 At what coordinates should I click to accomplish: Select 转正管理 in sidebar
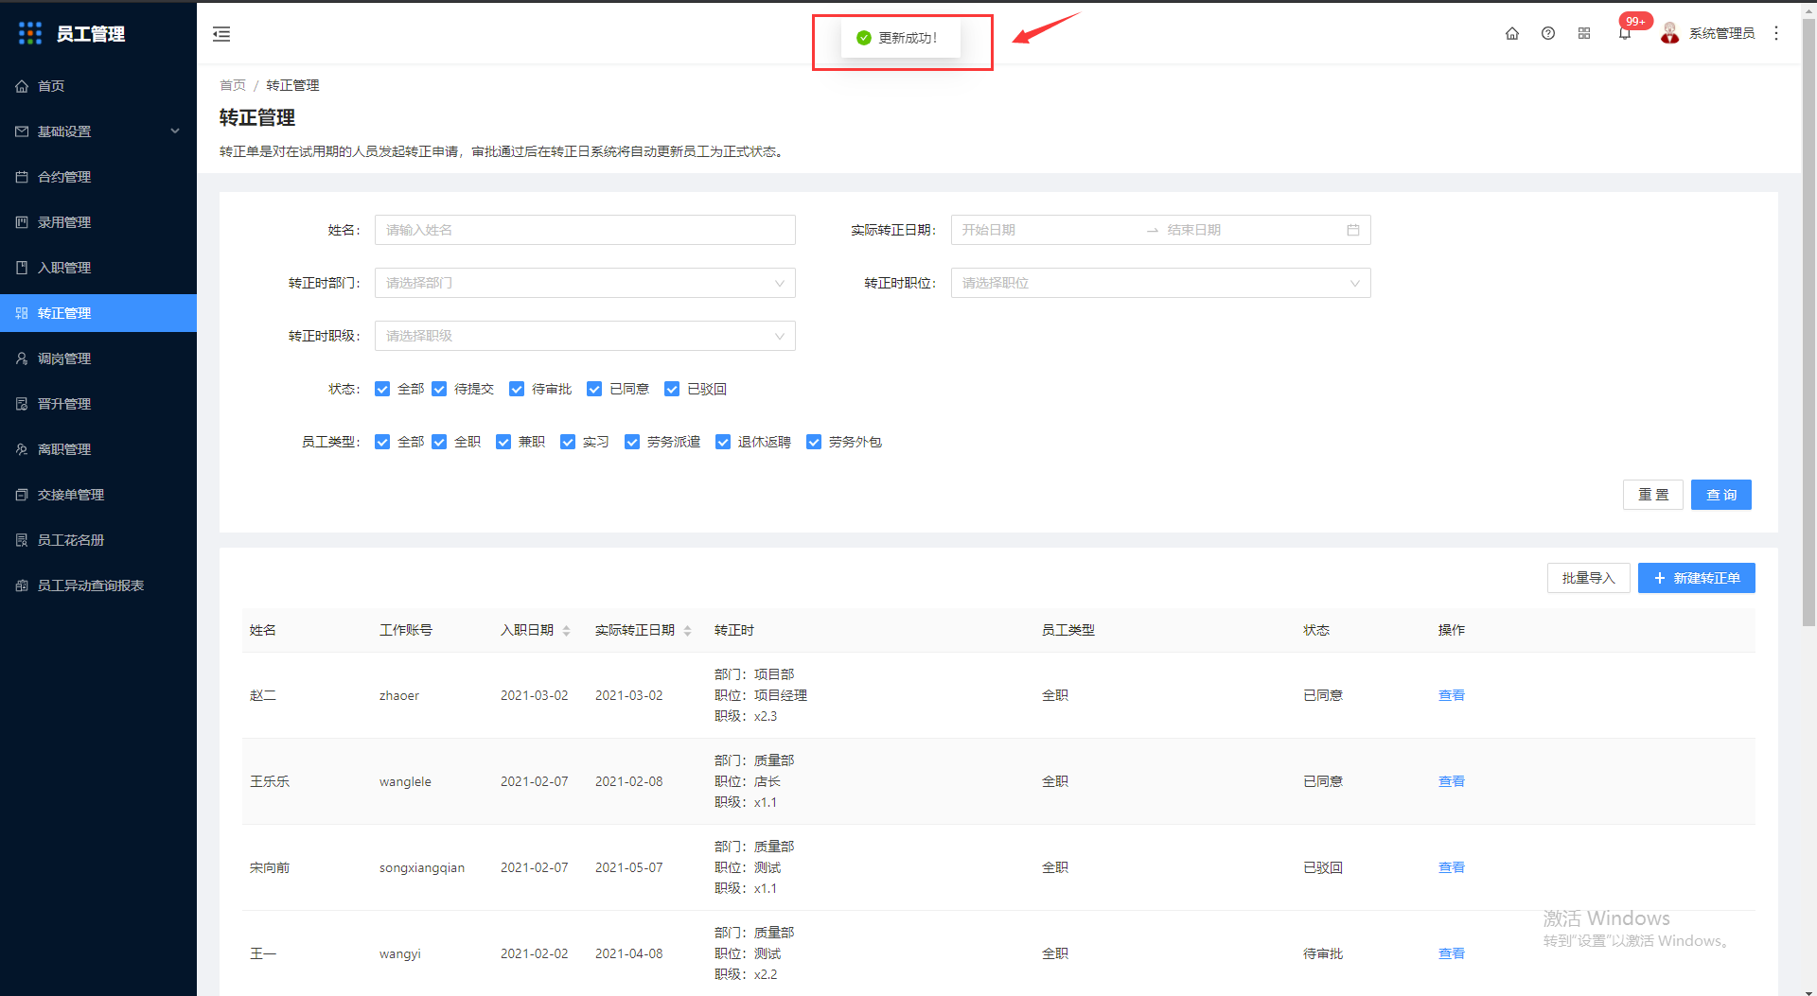click(98, 313)
